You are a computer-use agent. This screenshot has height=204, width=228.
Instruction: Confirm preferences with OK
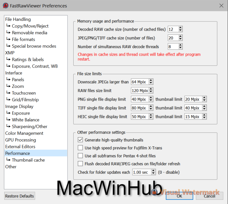[x=179, y=196]
